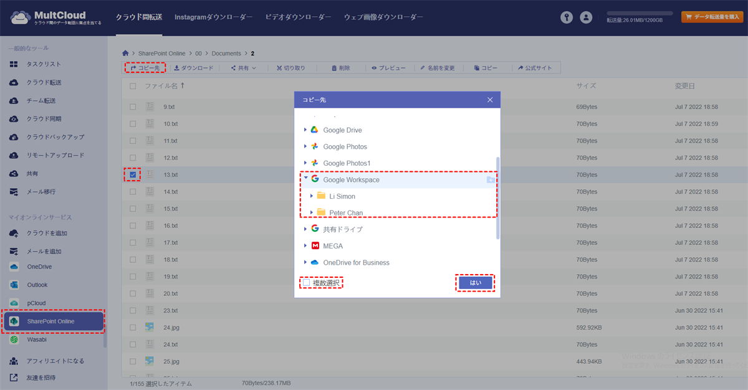Open the user account icon at top right

coord(586,17)
